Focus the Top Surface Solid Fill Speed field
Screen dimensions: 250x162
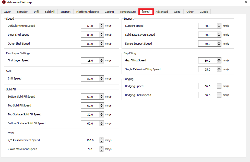pos(90,115)
